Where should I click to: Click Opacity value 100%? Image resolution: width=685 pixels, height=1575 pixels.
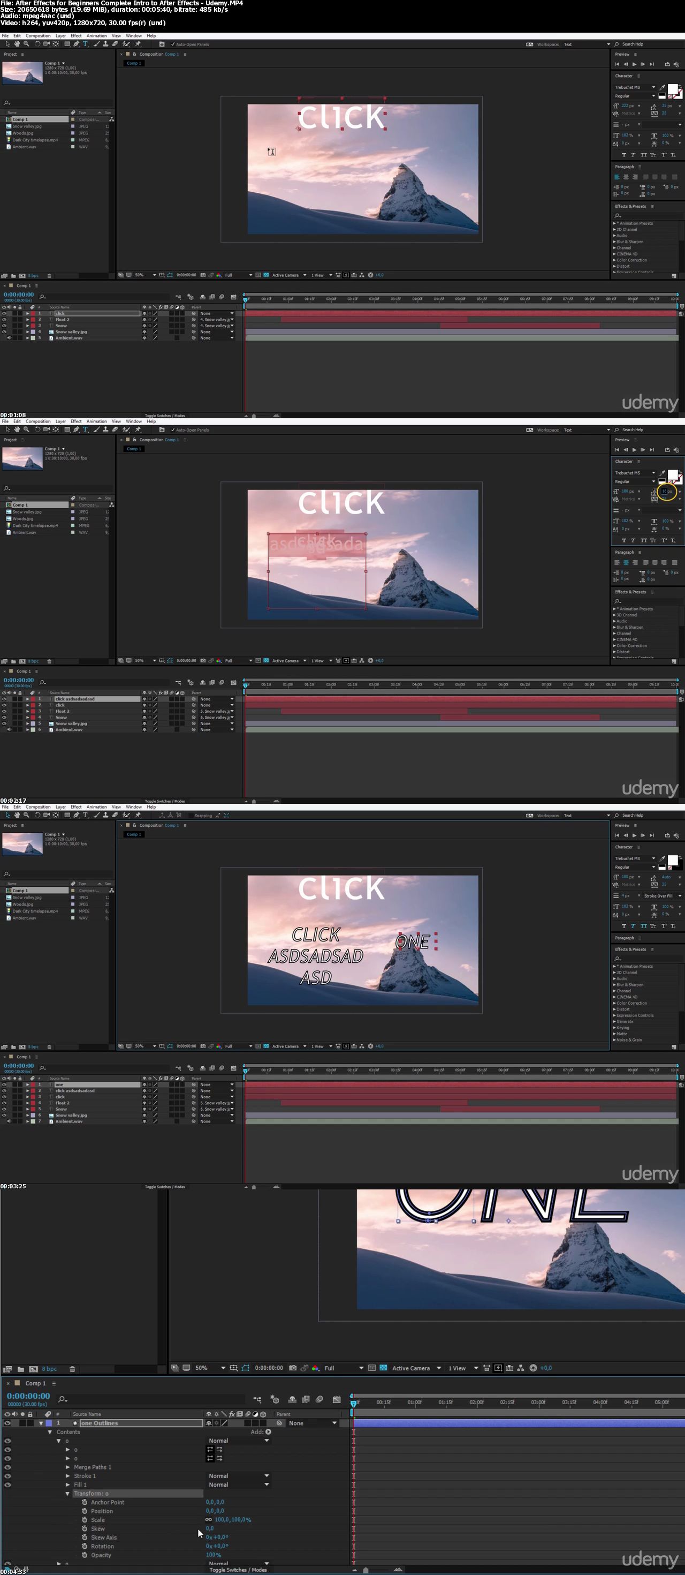(x=214, y=1555)
